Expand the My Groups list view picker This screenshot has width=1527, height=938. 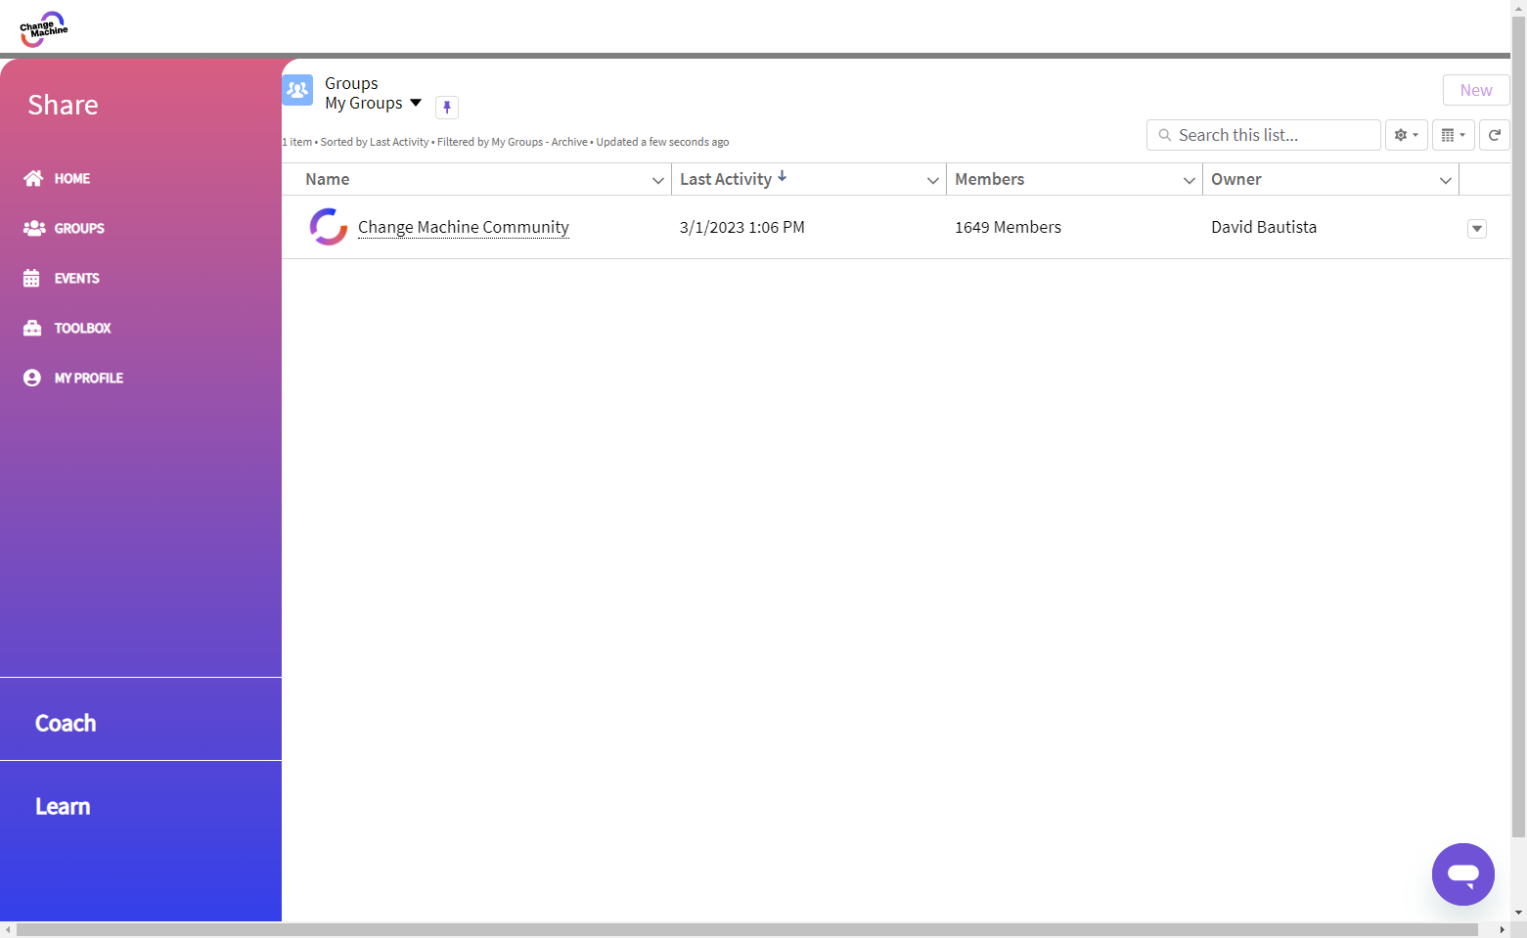click(416, 103)
